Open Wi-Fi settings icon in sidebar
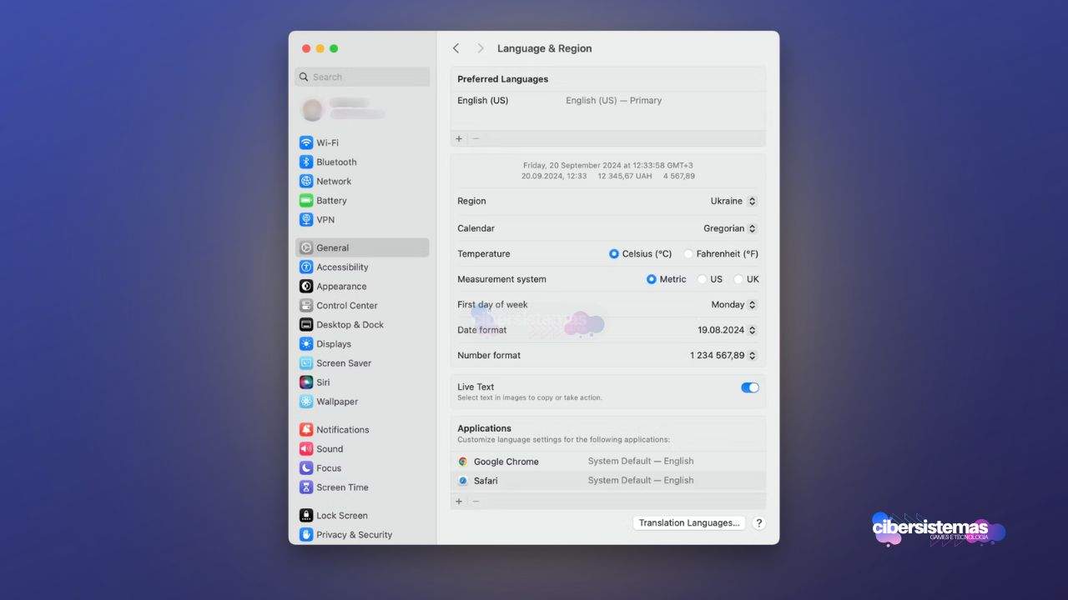 pos(306,142)
